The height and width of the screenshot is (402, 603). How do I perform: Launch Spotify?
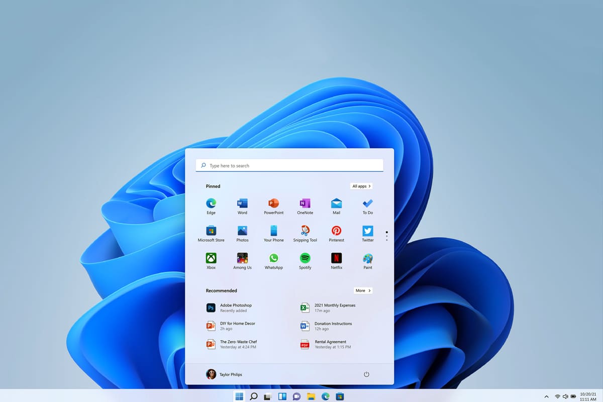[305, 261]
